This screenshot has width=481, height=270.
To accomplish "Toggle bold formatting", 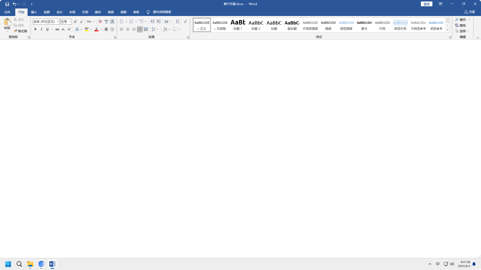I will [x=35, y=29].
